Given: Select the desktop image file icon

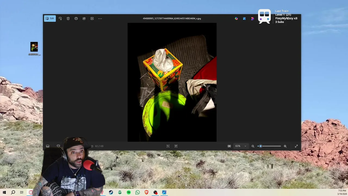Looking at the screenshot, I should (x=34, y=49).
